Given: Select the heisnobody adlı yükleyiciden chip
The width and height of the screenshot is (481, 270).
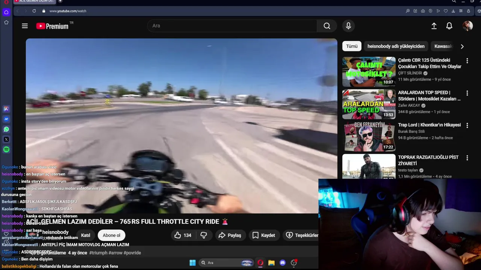Looking at the screenshot, I should (x=396, y=46).
